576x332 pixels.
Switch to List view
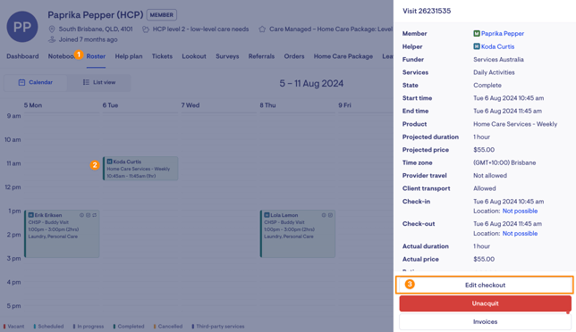pyautogui.click(x=98, y=82)
